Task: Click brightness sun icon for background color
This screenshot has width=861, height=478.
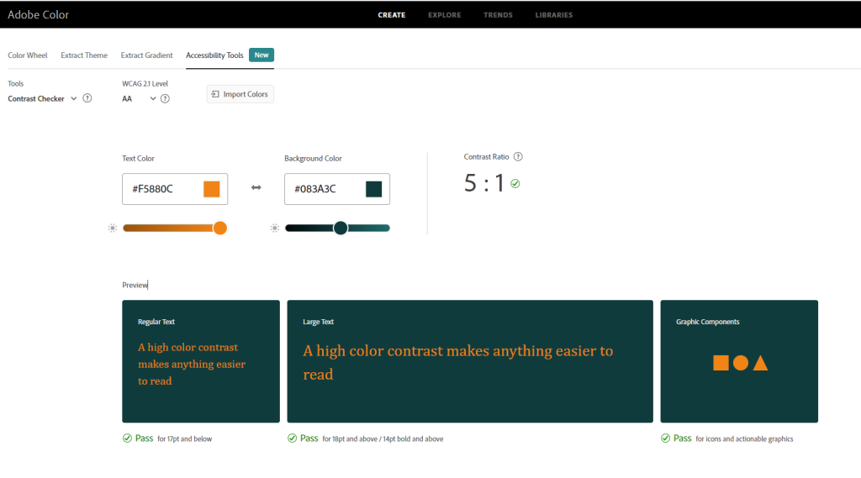Action: pos(275,228)
